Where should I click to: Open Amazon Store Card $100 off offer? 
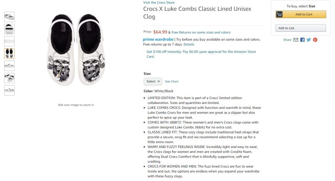[201, 54]
